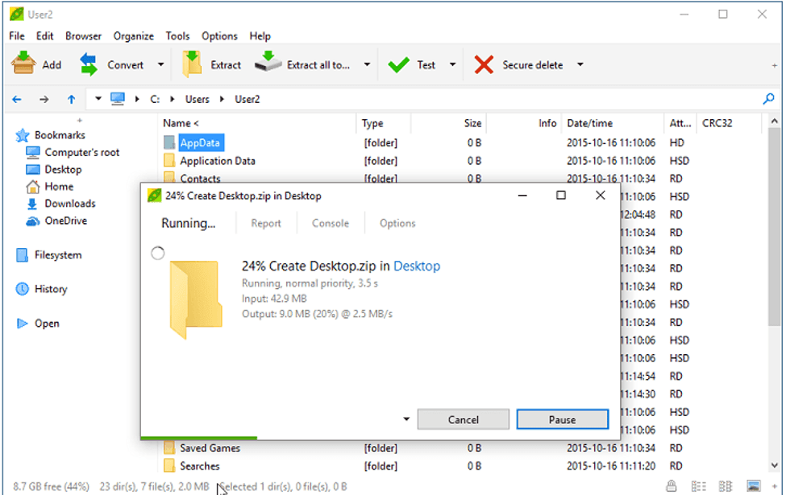Click the search magnifier in address bar
The width and height of the screenshot is (786, 495).
[767, 99]
